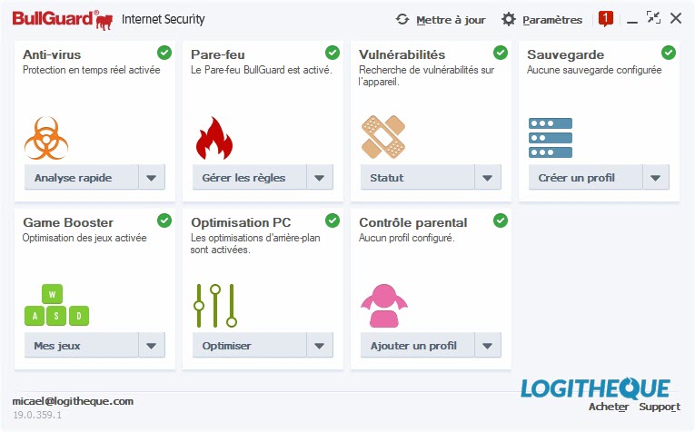Click the blue server Sauvegarde icon

[x=550, y=138]
